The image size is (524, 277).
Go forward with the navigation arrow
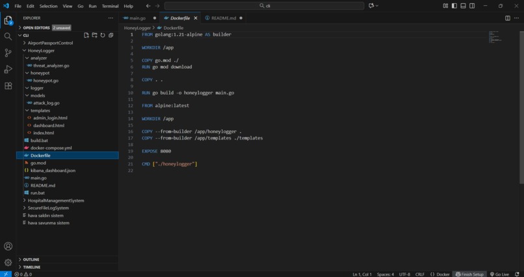click(x=157, y=6)
